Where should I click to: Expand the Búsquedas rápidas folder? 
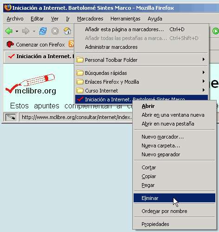(142, 73)
